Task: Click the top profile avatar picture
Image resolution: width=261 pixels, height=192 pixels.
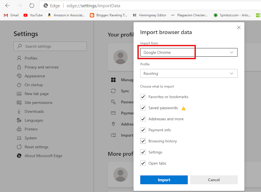Action: [120, 57]
